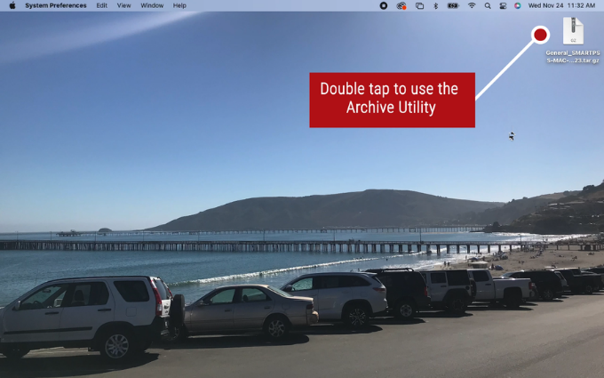Click the red Archive Utility callout box
604x378 pixels.
(392, 99)
